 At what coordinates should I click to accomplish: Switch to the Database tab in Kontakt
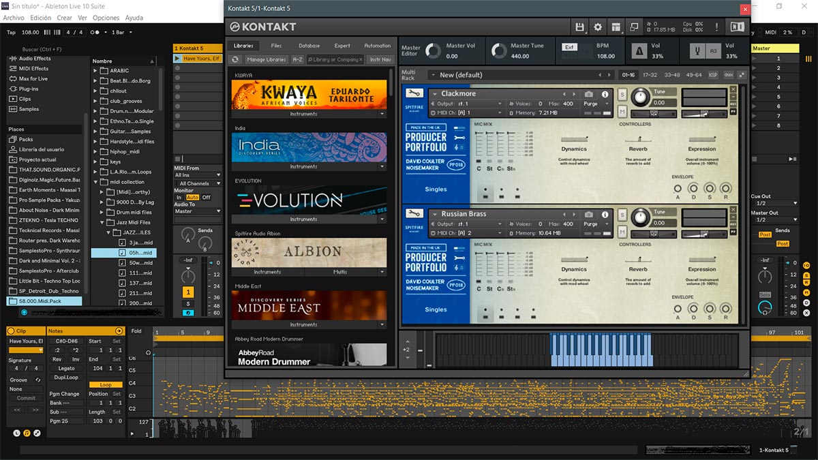tap(309, 46)
